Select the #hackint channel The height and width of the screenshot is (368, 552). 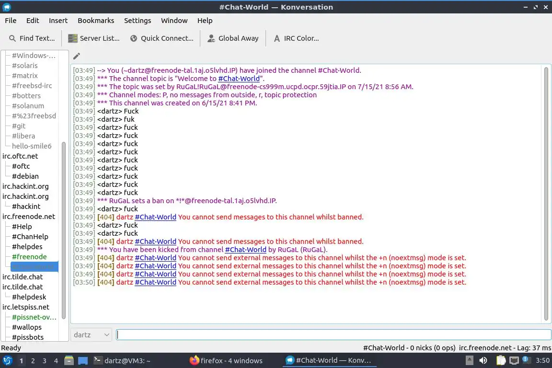[x=26, y=207]
